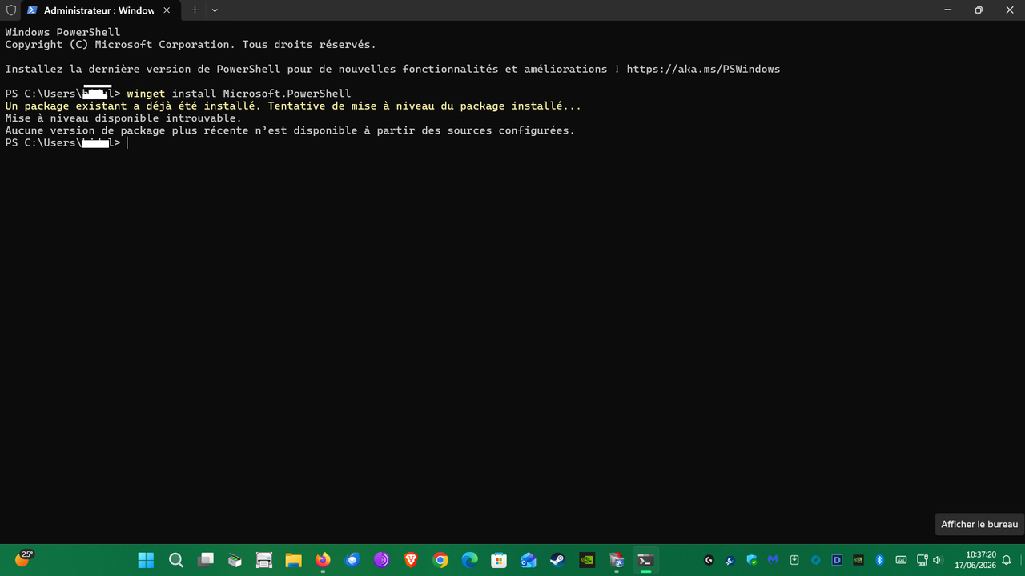Click the "Windows PowerShell" header line
Image resolution: width=1025 pixels, height=576 pixels.
[62, 33]
